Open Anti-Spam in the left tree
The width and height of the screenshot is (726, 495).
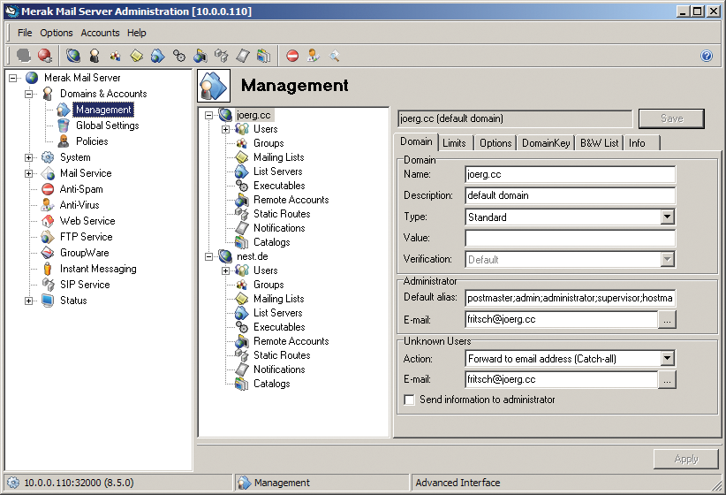point(81,189)
